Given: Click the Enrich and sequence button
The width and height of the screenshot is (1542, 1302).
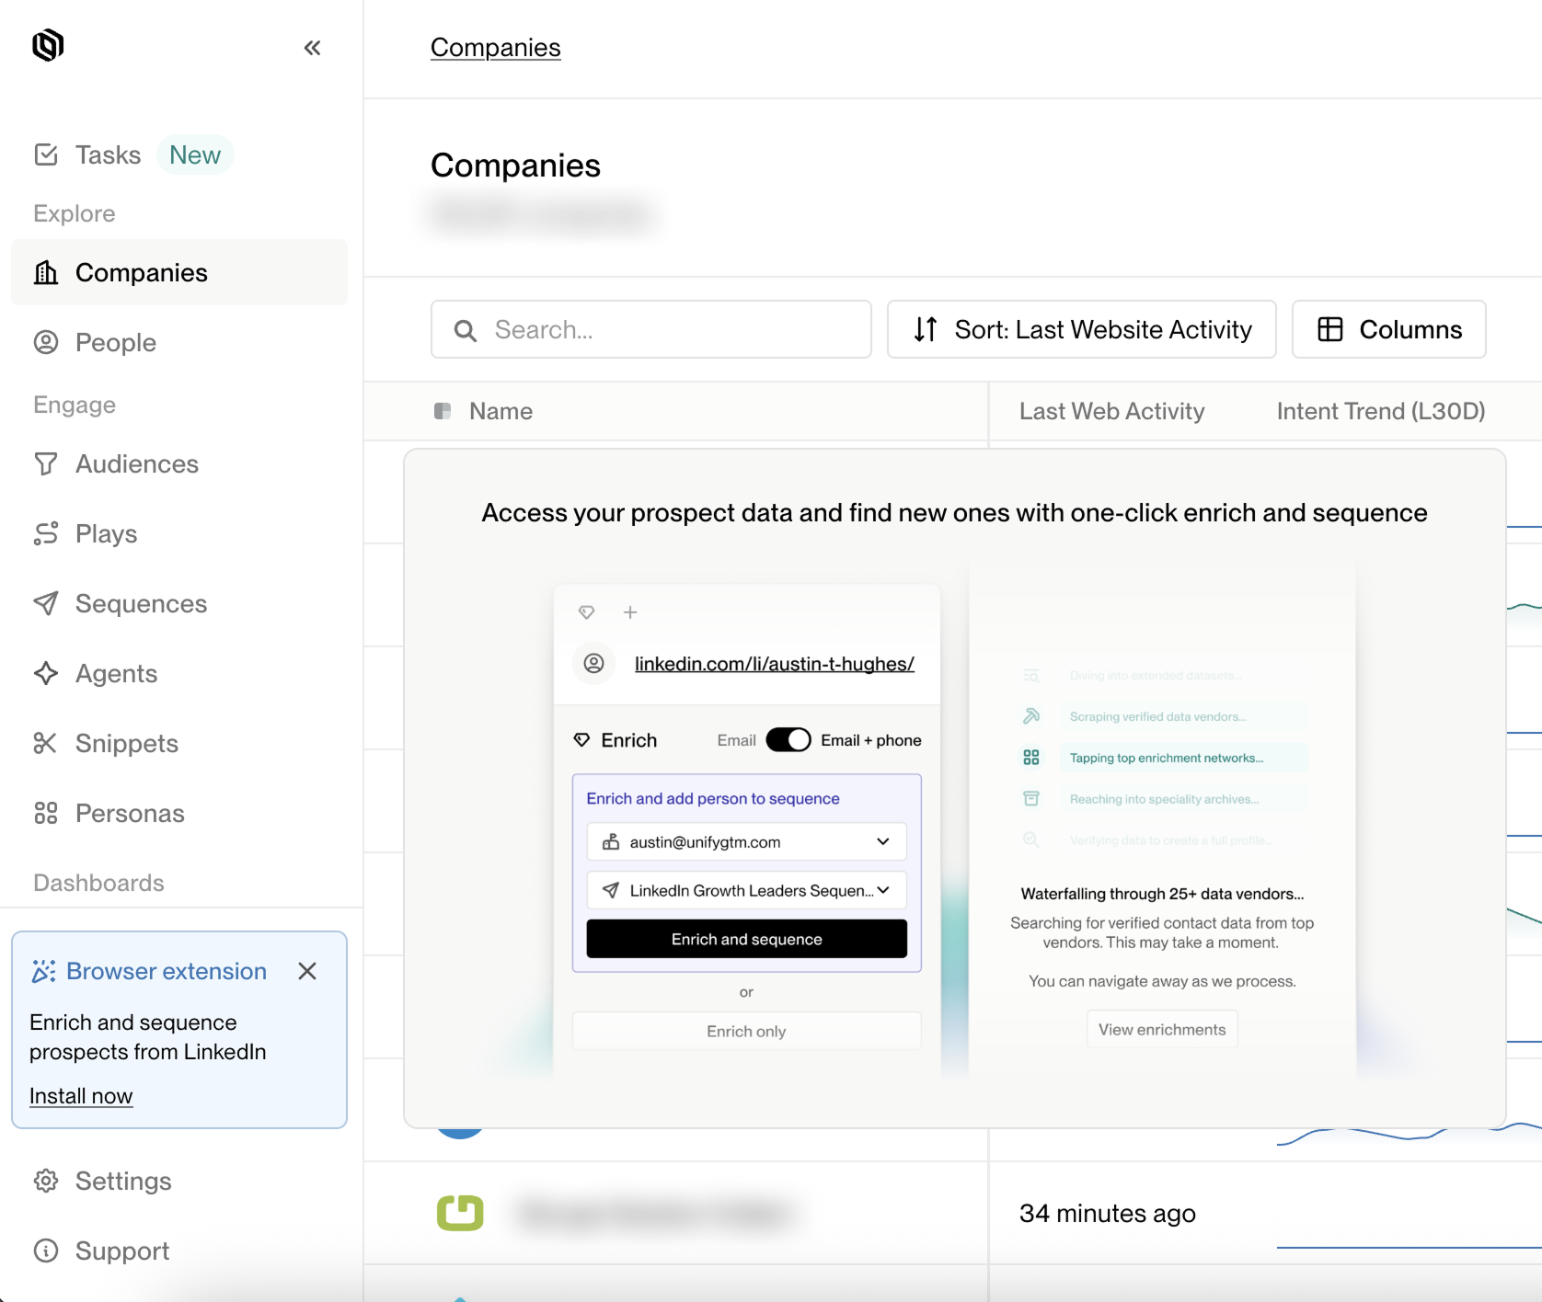Looking at the screenshot, I should coord(746,939).
